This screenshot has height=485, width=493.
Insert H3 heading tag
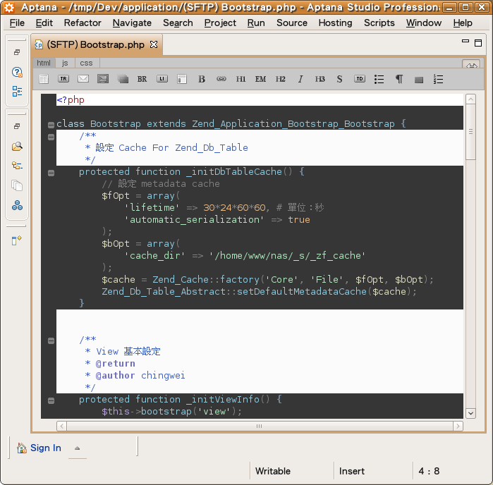pos(320,79)
